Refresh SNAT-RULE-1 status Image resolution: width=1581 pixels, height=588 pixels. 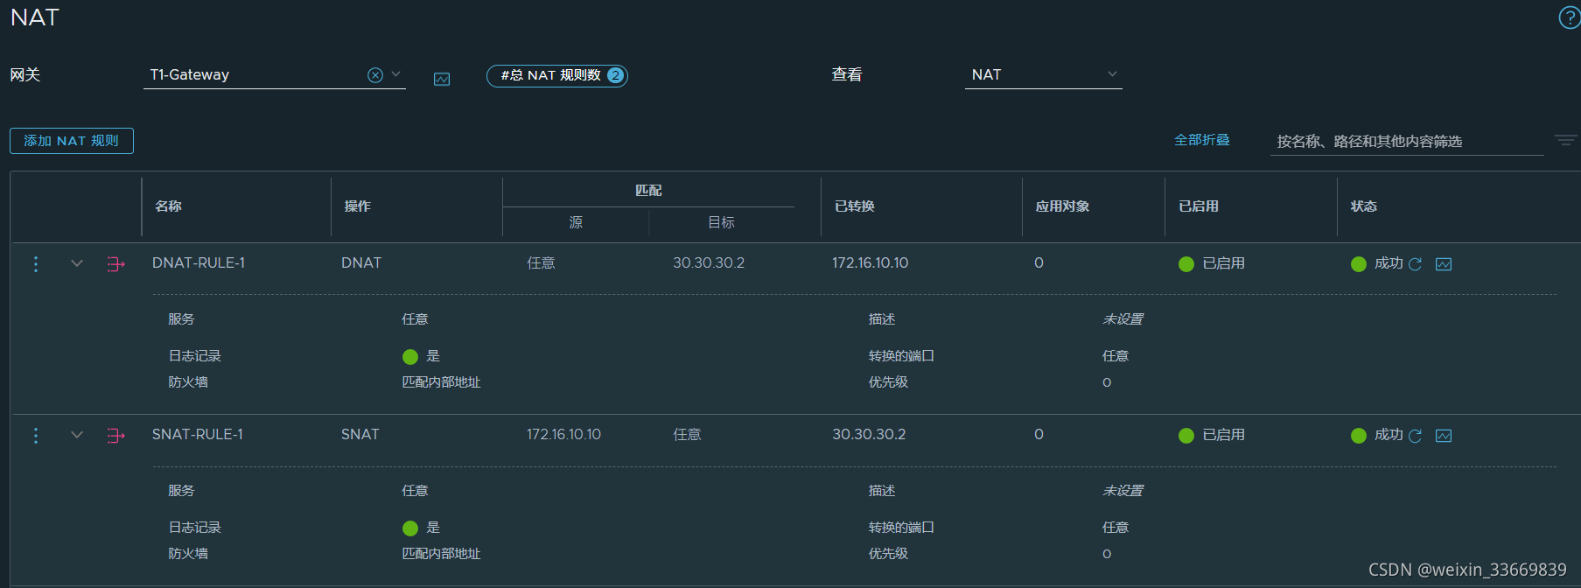coord(1415,436)
